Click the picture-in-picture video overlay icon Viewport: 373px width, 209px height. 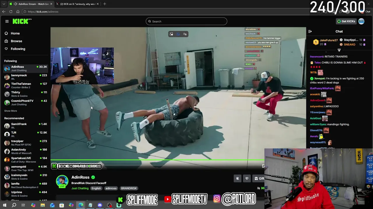171,34
